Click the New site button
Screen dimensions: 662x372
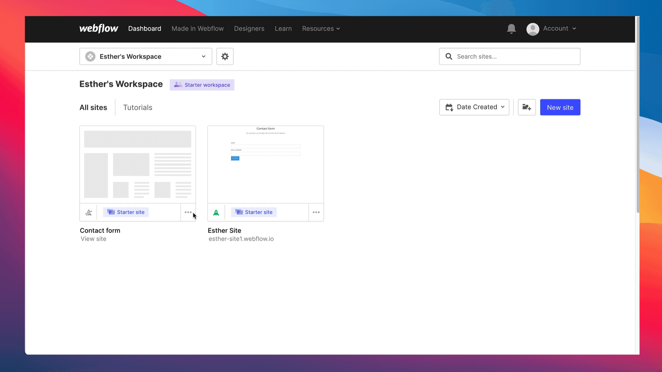pyautogui.click(x=560, y=107)
